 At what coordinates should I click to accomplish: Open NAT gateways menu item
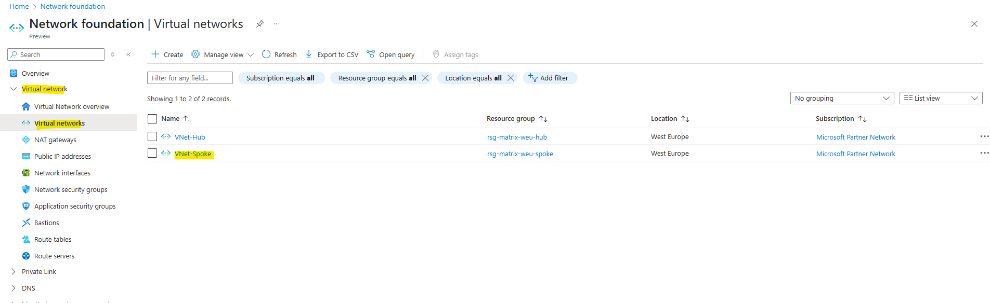click(55, 140)
